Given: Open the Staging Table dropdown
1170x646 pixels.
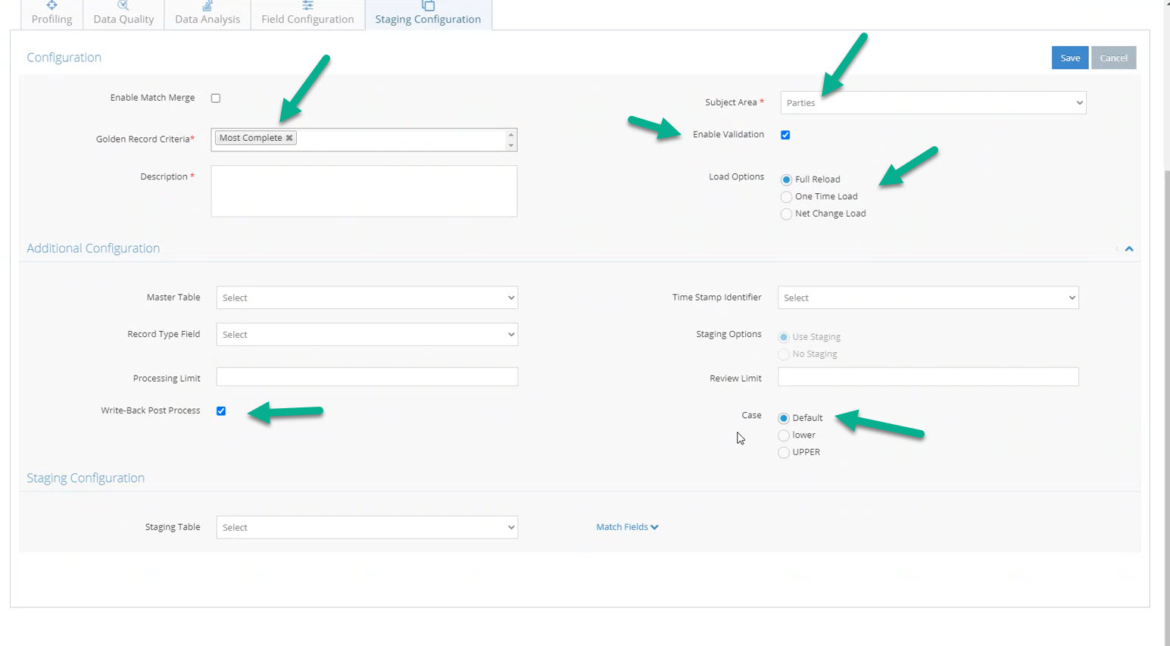Looking at the screenshot, I should click(x=367, y=527).
